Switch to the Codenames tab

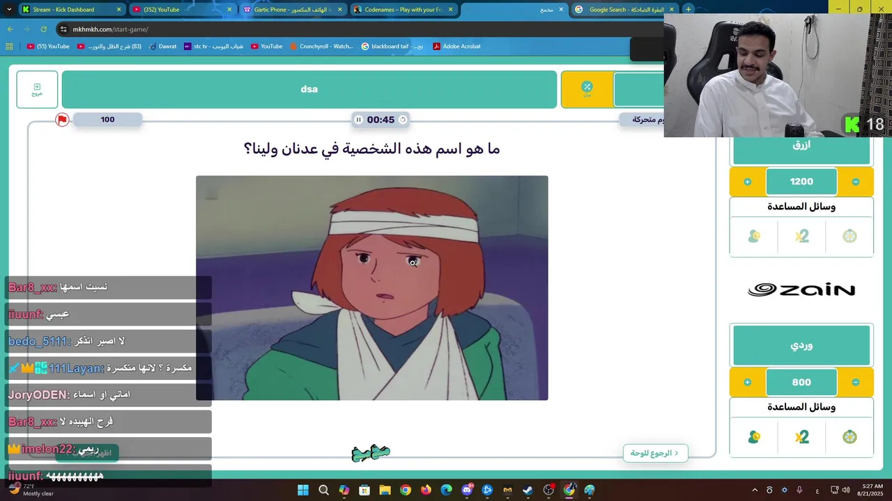click(403, 10)
